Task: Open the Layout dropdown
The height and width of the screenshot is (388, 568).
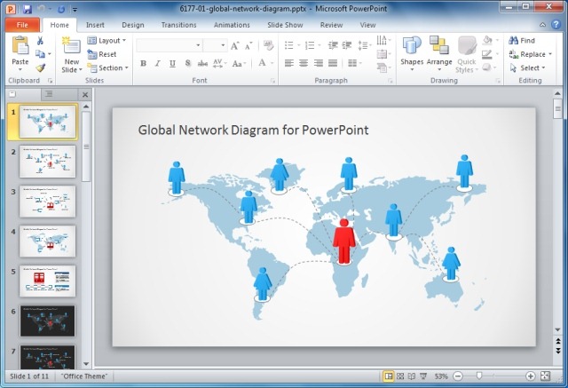Action: tap(106, 40)
